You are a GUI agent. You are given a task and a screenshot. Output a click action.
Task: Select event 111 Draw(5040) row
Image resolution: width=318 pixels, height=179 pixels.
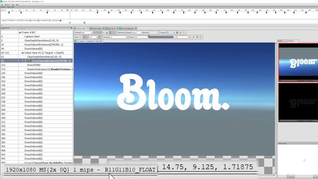36,65
